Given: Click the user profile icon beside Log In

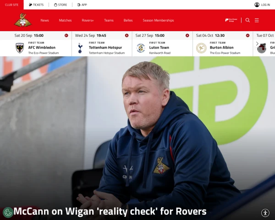Looking at the screenshot, I should tap(257, 5).
